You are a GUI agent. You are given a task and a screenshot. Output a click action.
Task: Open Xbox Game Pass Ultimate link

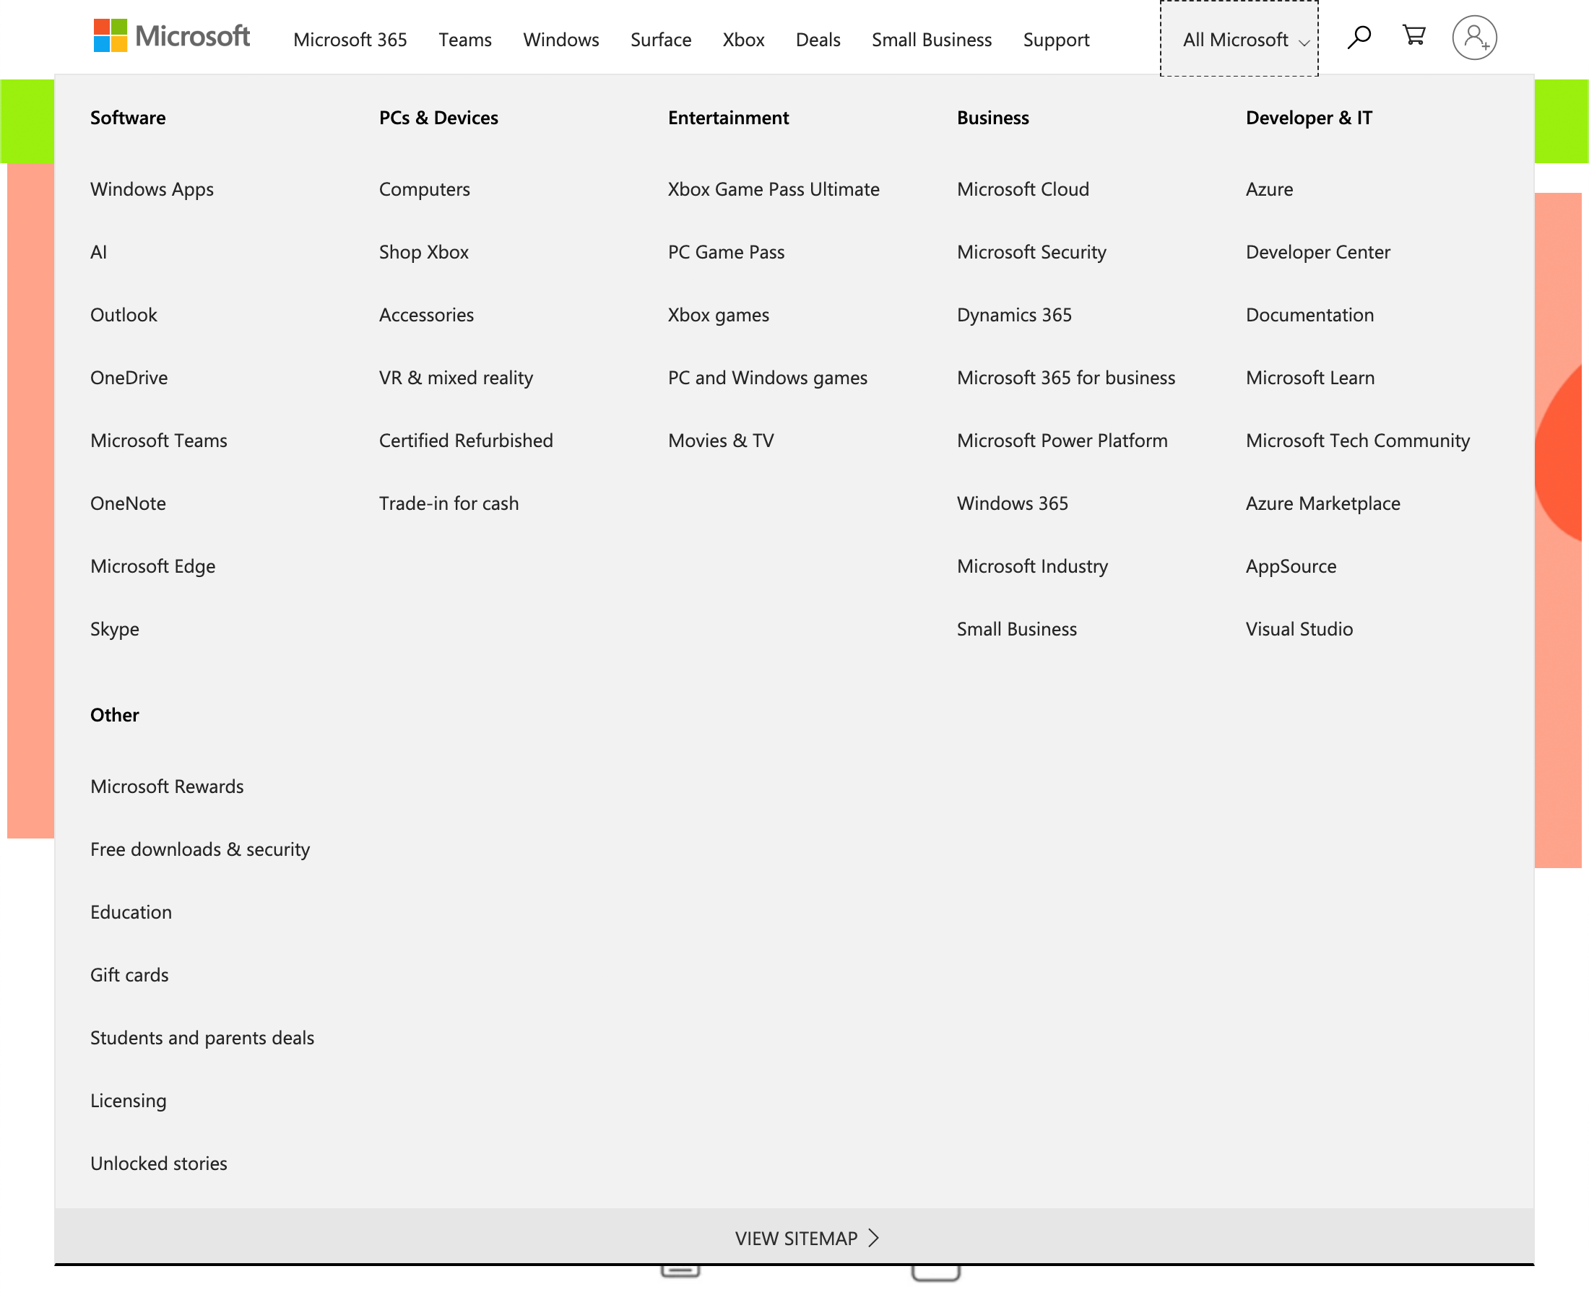tap(774, 189)
